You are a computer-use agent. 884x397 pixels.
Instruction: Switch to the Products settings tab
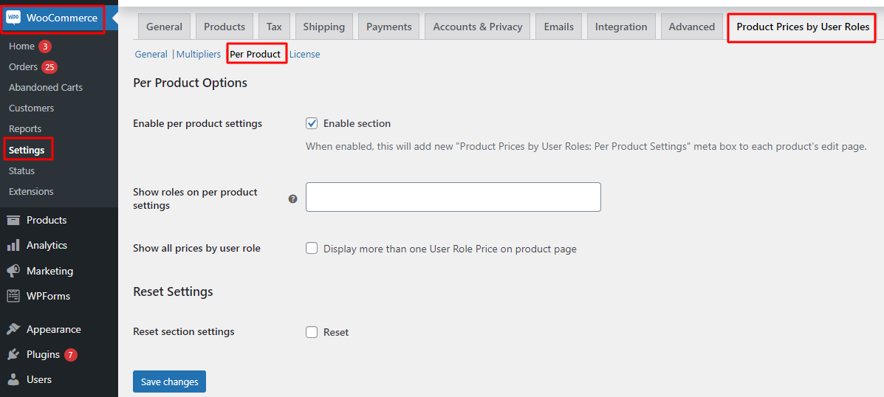[225, 27]
